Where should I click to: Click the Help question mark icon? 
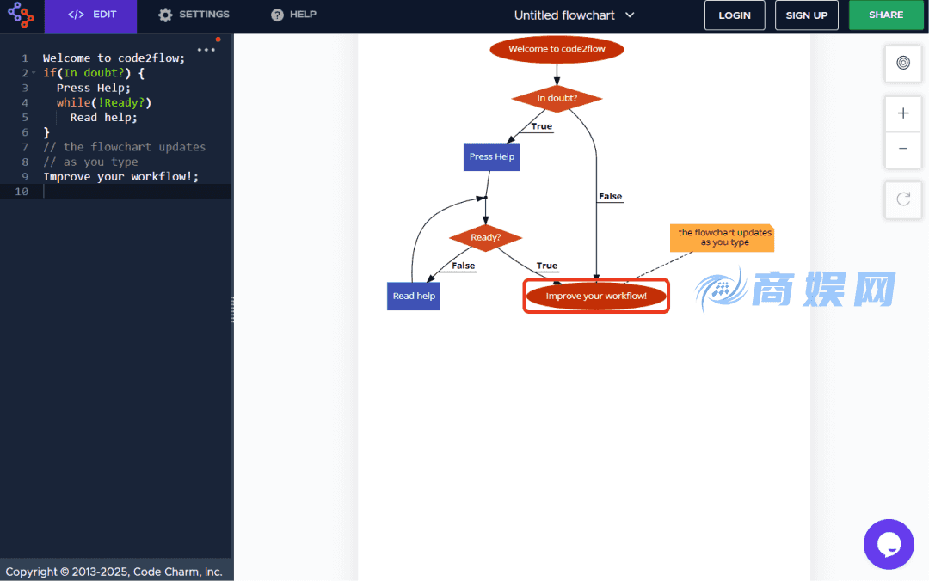point(277,15)
